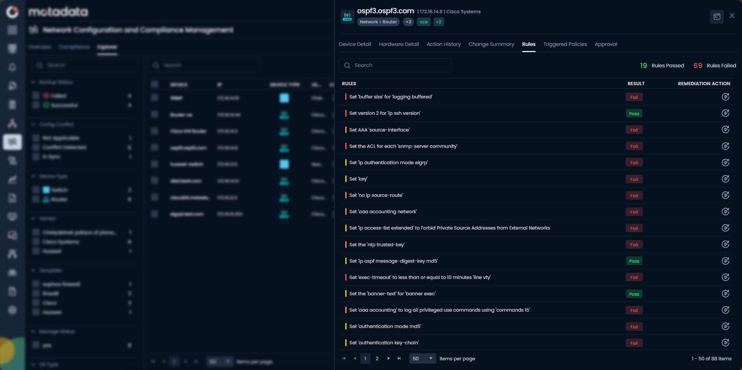Click the Pass badge for 'ip ssh version' rule
Viewport: 742px width, 370px height.
[x=634, y=114]
